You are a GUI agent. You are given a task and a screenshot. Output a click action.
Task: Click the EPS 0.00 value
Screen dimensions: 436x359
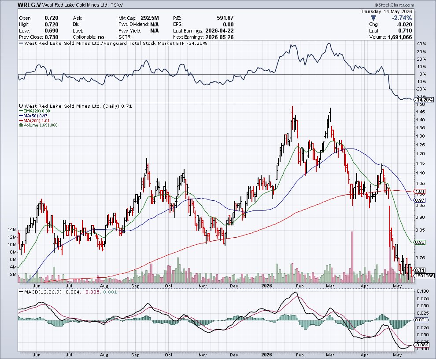pyautogui.click(x=228, y=25)
